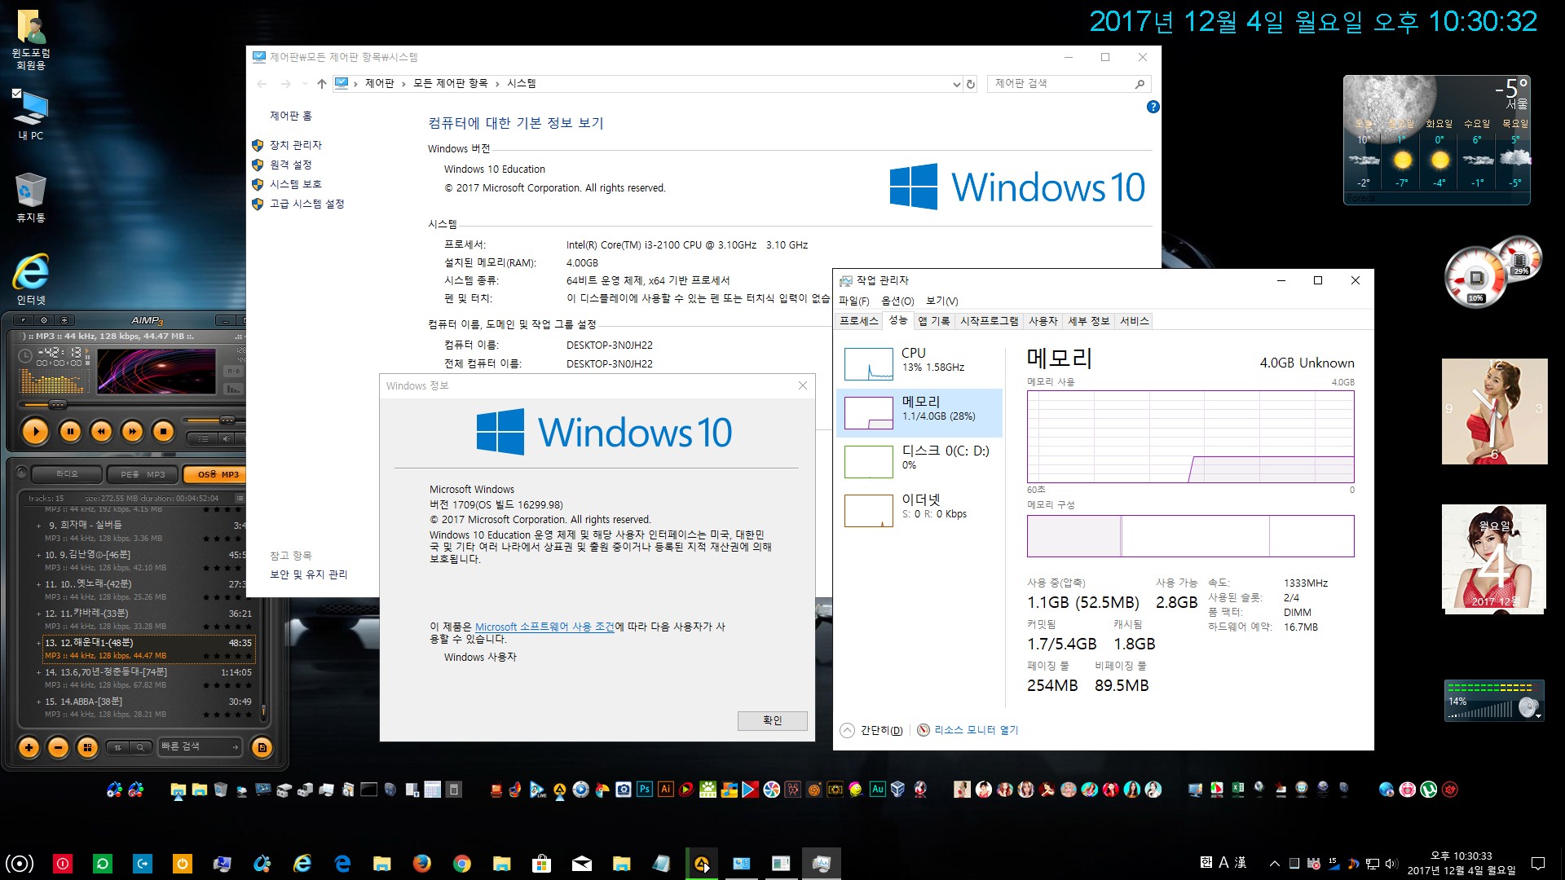
Task: Click AIMP quick search field 빠른 검색
Action: tap(200, 746)
